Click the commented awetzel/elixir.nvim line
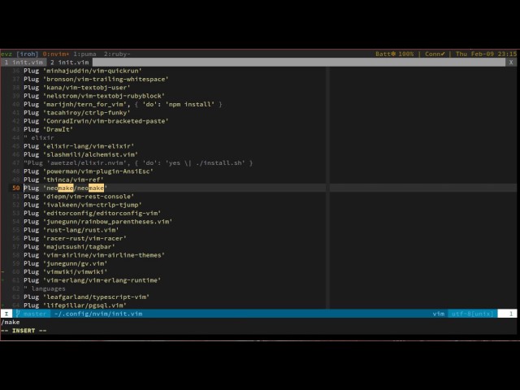 tap(138, 162)
